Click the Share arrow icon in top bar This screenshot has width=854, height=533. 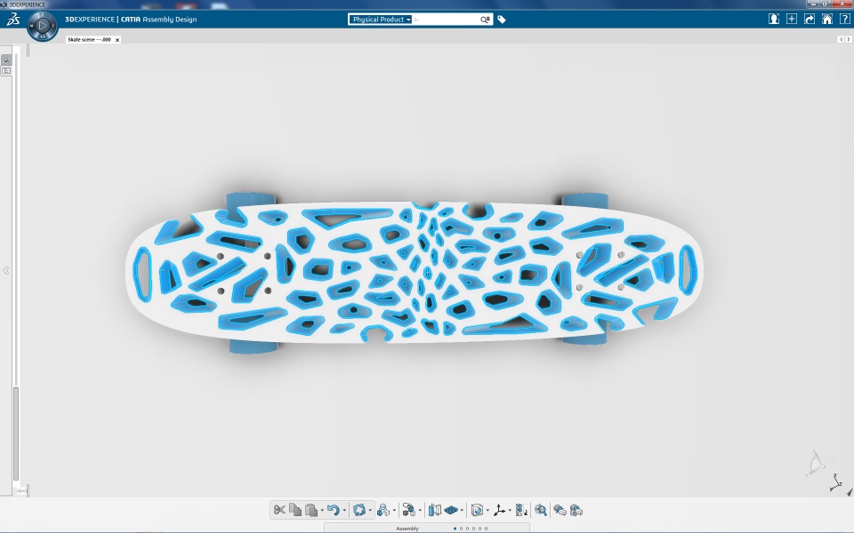pyautogui.click(x=810, y=19)
